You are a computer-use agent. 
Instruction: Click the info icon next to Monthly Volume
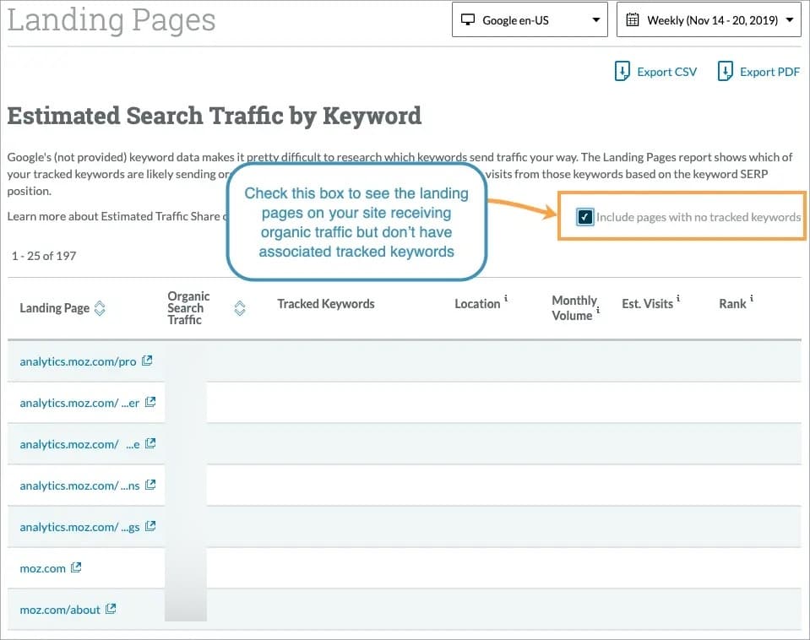coord(597,312)
